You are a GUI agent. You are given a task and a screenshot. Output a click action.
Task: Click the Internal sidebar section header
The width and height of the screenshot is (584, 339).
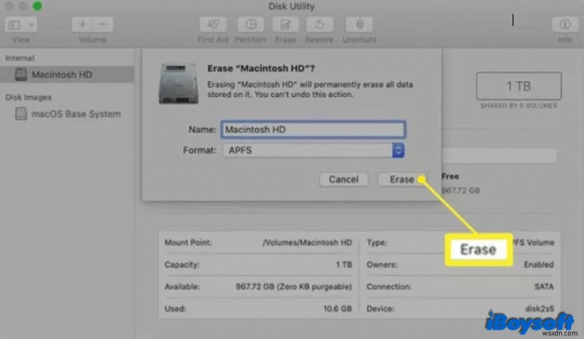(x=20, y=58)
